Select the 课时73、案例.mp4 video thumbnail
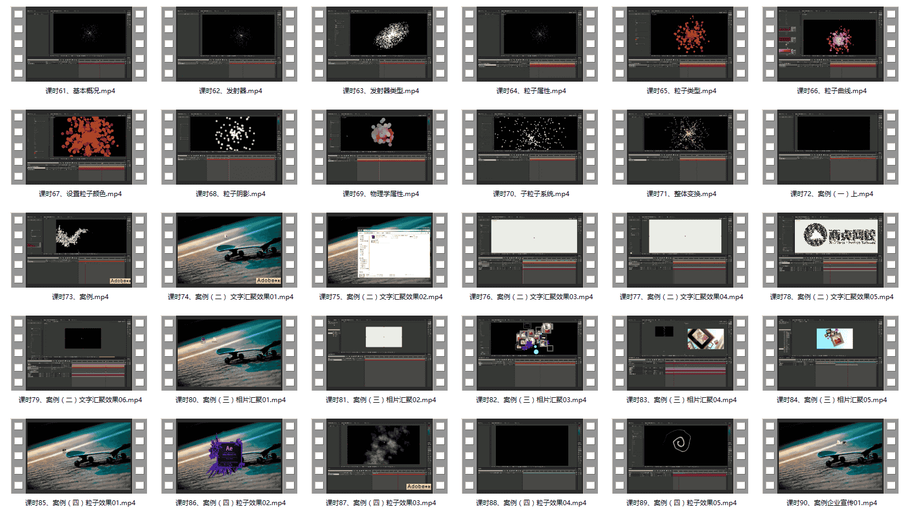This screenshot has width=904, height=509. point(79,250)
